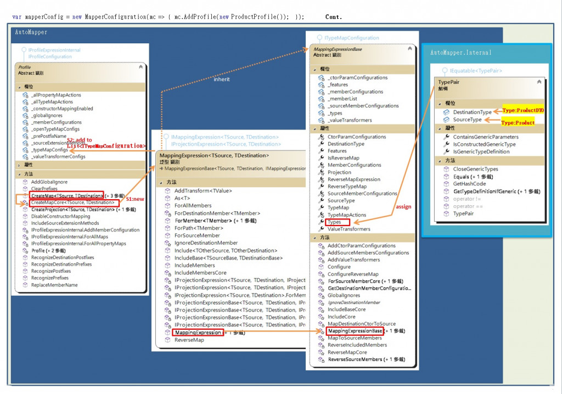Viewport: 562px width, 394px height.
Task: Click the _globalIgnores field icon
Action: 25,115
